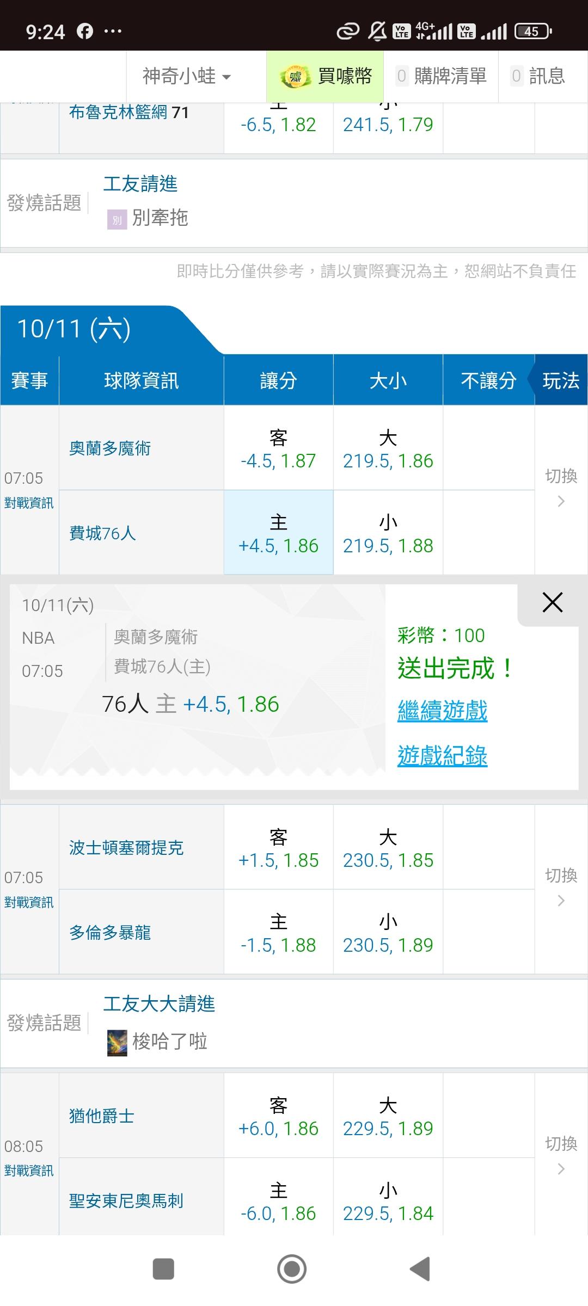Select over 230.5, 1.85 for Celtics game
This screenshot has height=1306, width=588.
tap(388, 848)
